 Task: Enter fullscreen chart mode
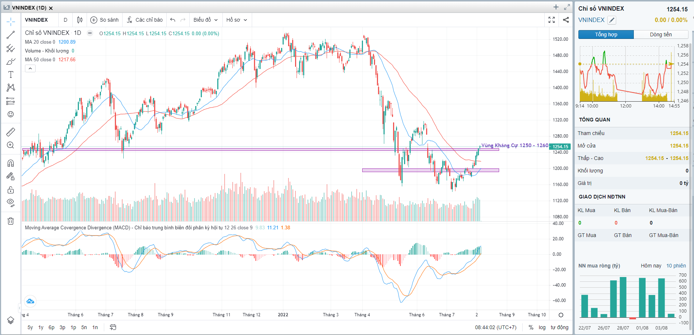pos(552,20)
